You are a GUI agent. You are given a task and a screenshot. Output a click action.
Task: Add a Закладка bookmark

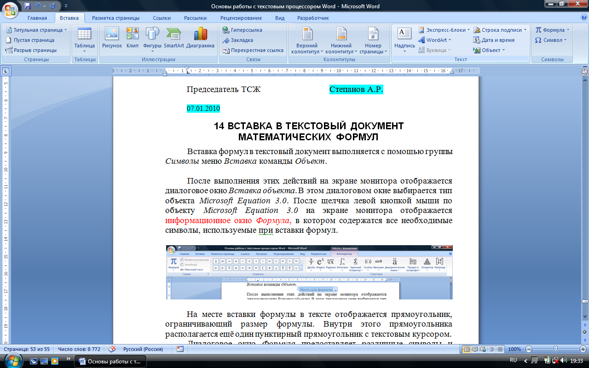click(238, 40)
